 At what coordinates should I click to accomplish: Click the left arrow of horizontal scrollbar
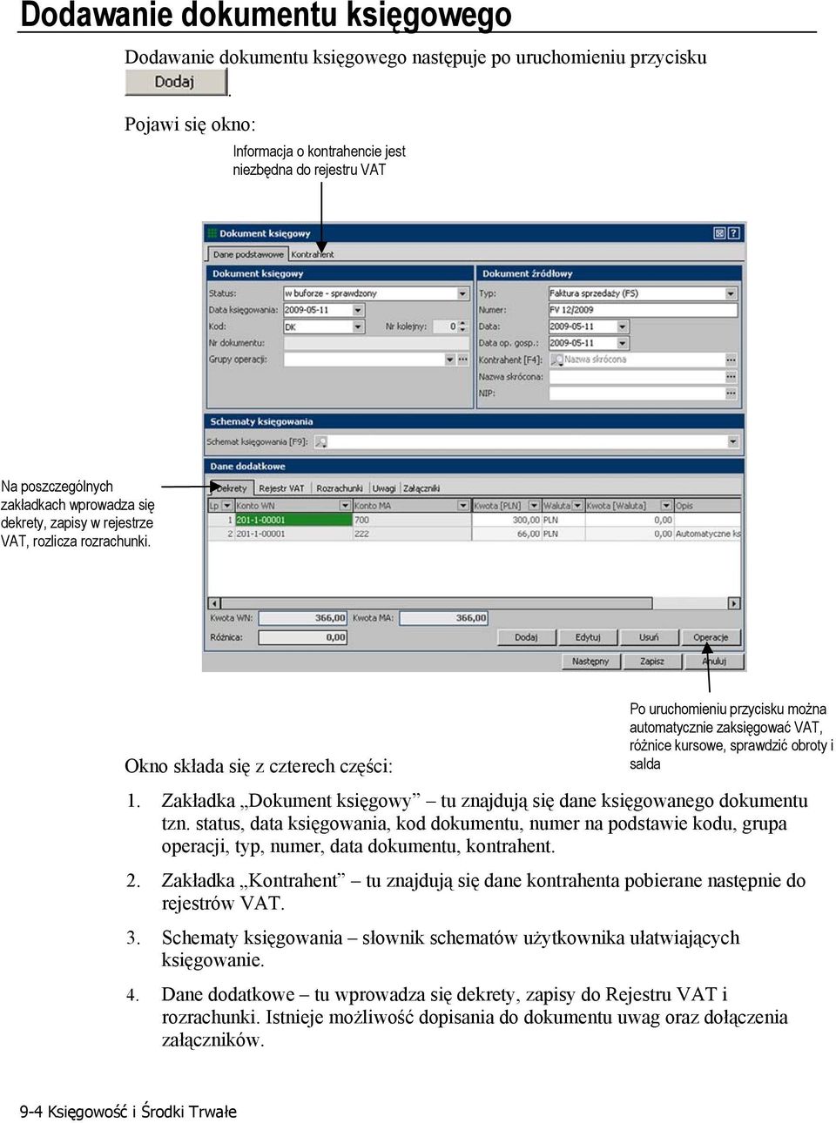(214, 603)
